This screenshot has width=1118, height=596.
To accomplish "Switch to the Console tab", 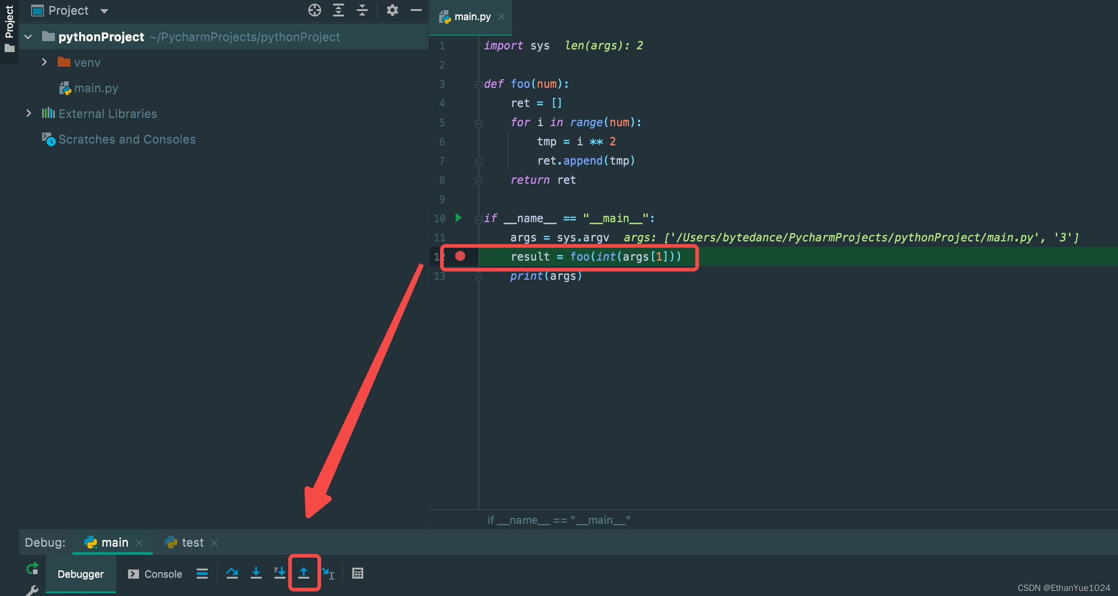I will 155,574.
